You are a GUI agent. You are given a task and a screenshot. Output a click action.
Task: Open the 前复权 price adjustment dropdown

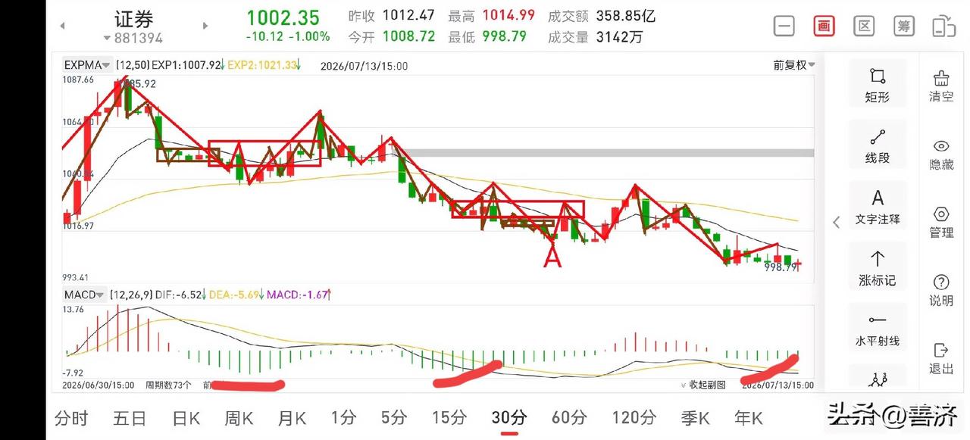point(794,65)
